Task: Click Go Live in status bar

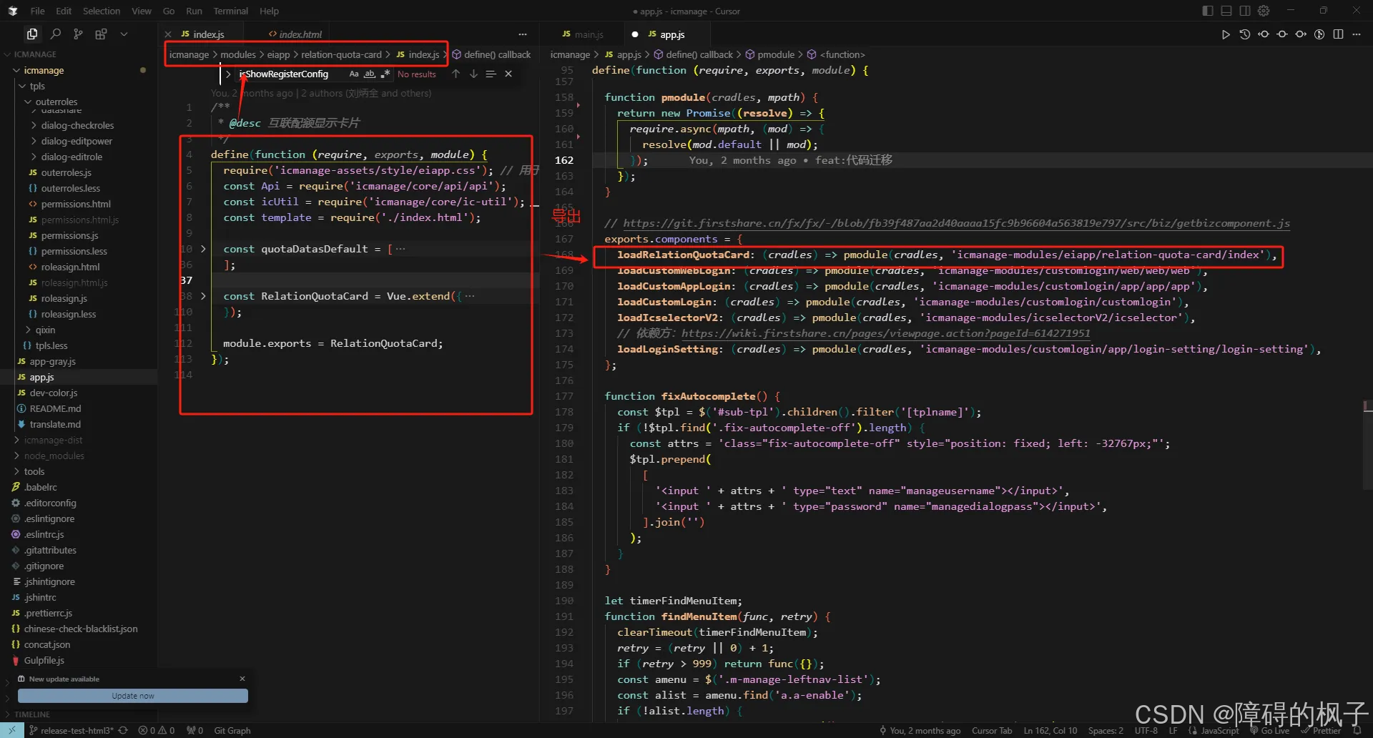Action: 1269,730
